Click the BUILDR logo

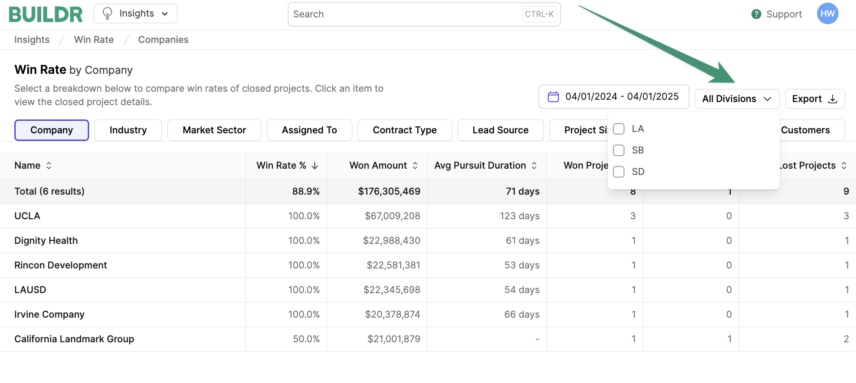46,14
